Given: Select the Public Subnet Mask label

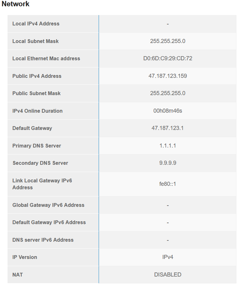Looking at the screenshot, I should pos(36,93).
